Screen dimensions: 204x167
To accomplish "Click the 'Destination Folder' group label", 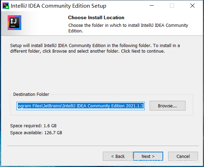I will coord(31,94).
